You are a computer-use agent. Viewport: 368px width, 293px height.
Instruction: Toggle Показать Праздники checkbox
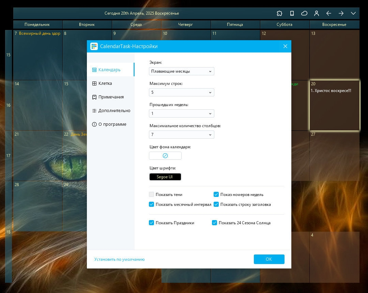click(x=151, y=222)
